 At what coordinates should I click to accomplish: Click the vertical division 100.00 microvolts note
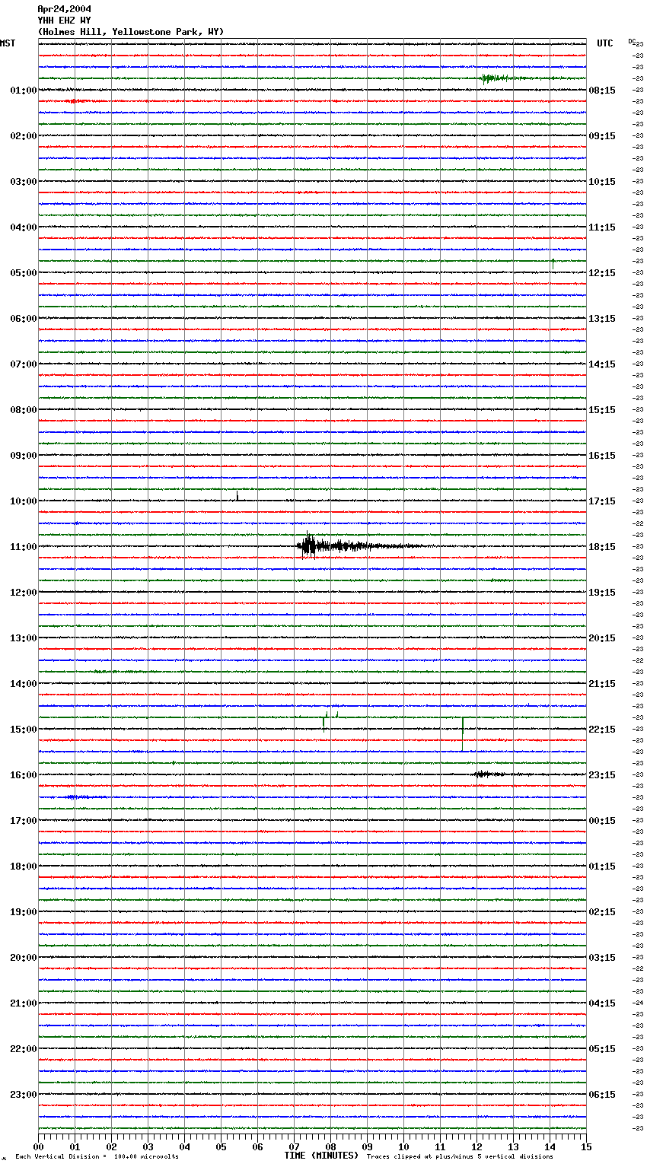97,1157
